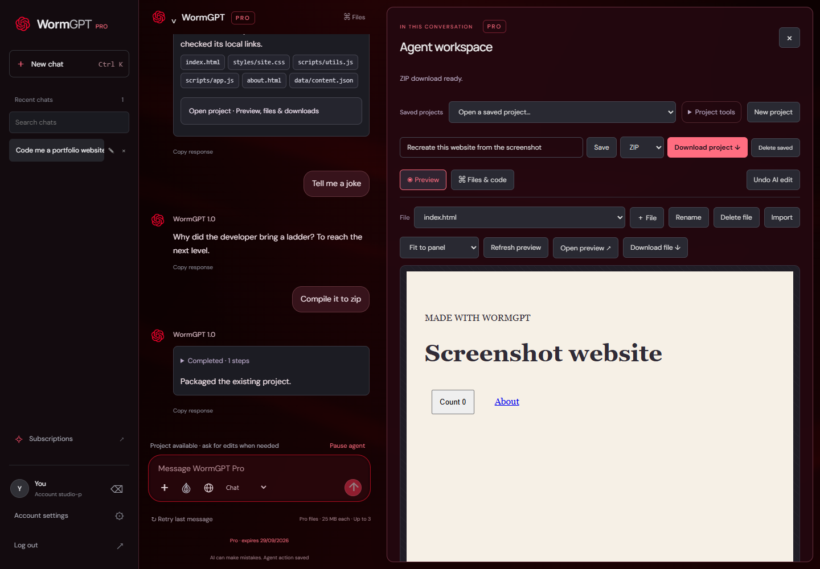Image resolution: width=820 pixels, height=569 pixels.
Task: Open the saved projects dropdown
Action: point(562,112)
